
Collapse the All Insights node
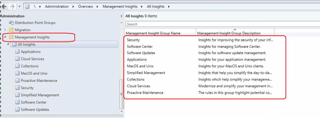[8, 44]
